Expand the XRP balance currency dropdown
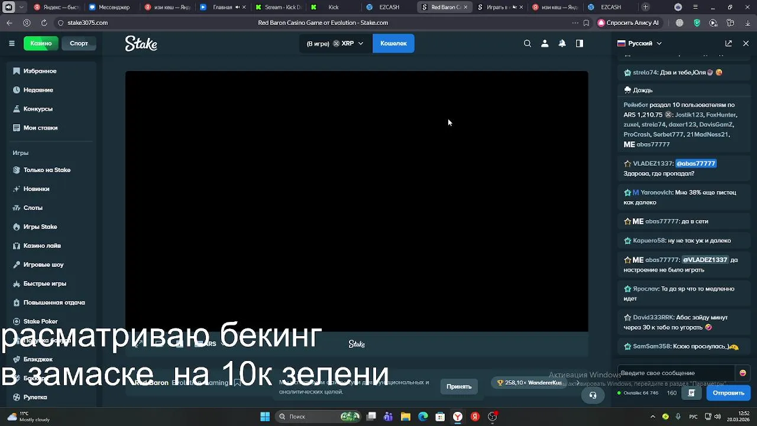This screenshot has height=426, width=757. click(x=336, y=43)
